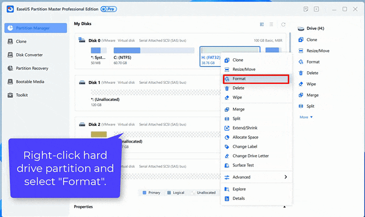The image size is (365, 217).
Task: Click the Disk 1 drive icon
Action: [x=82, y=82]
